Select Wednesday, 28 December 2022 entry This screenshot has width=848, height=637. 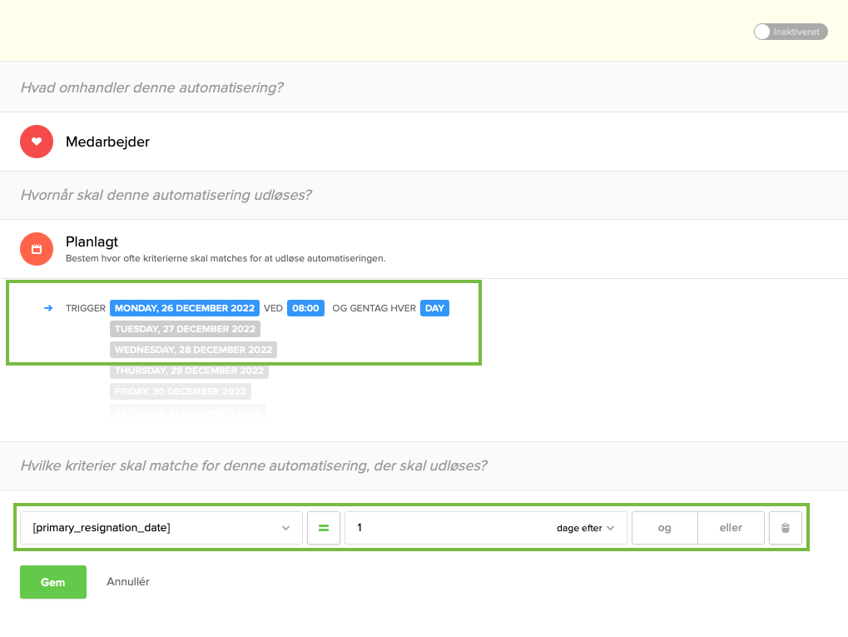(x=193, y=349)
